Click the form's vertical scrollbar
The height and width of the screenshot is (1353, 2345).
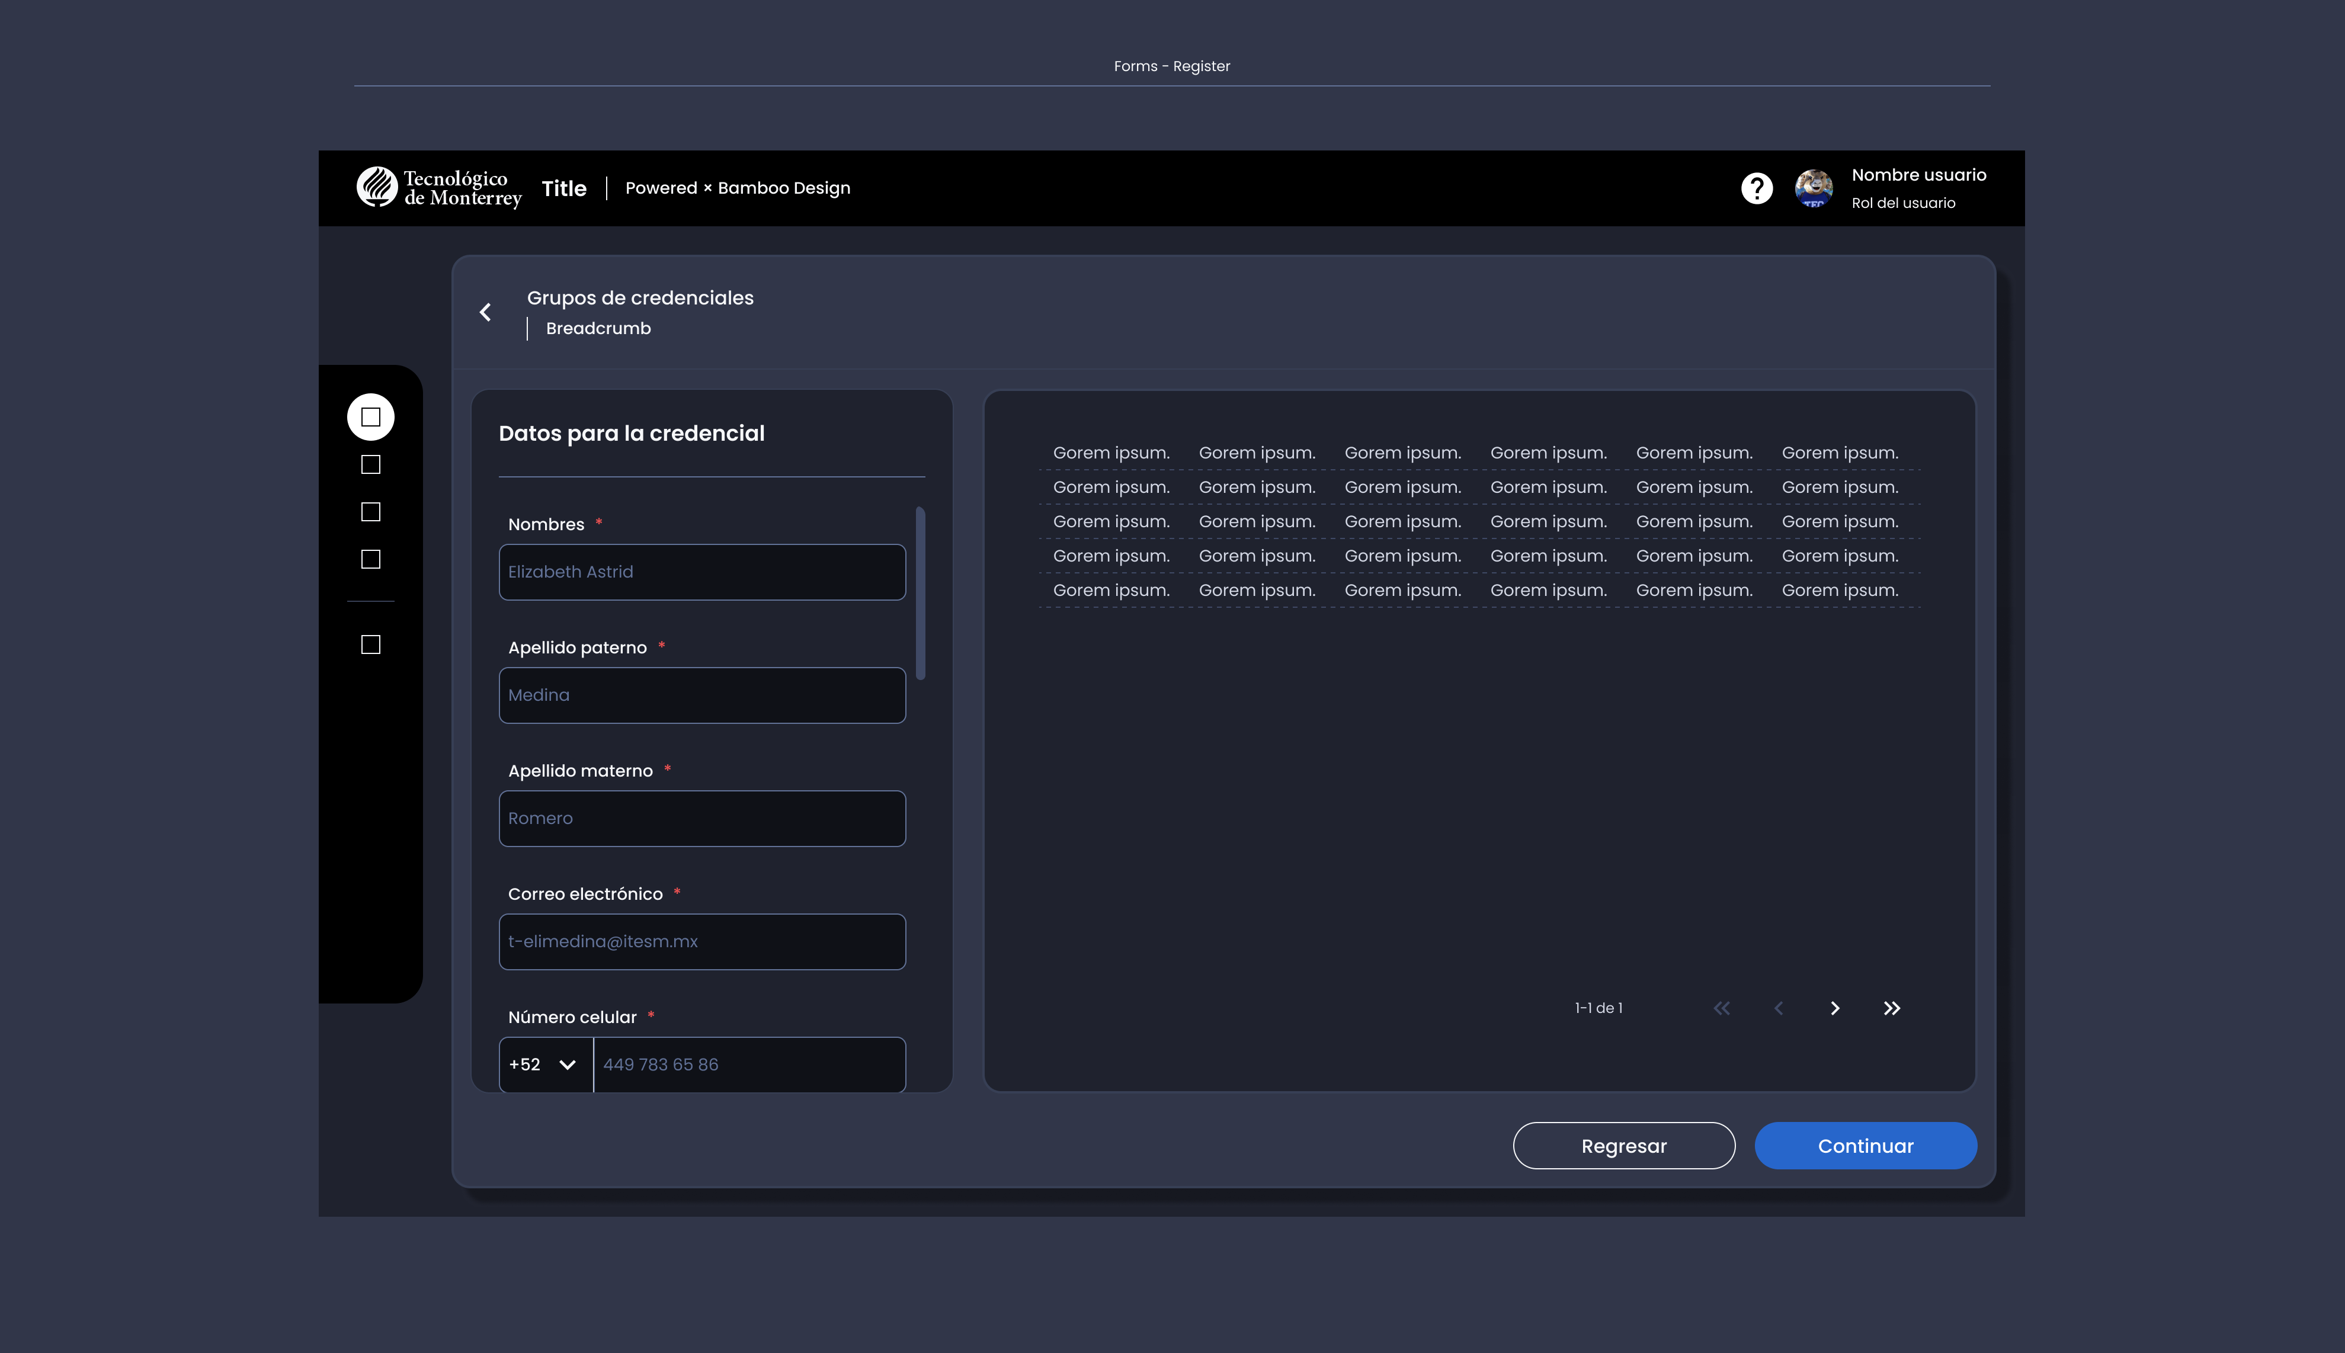pyautogui.click(x=920, y=593)
